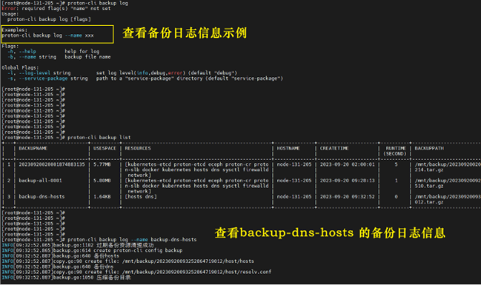Click the RUNTIME (SECOND) column header
The image size is (481, 285).
(396, 151)
